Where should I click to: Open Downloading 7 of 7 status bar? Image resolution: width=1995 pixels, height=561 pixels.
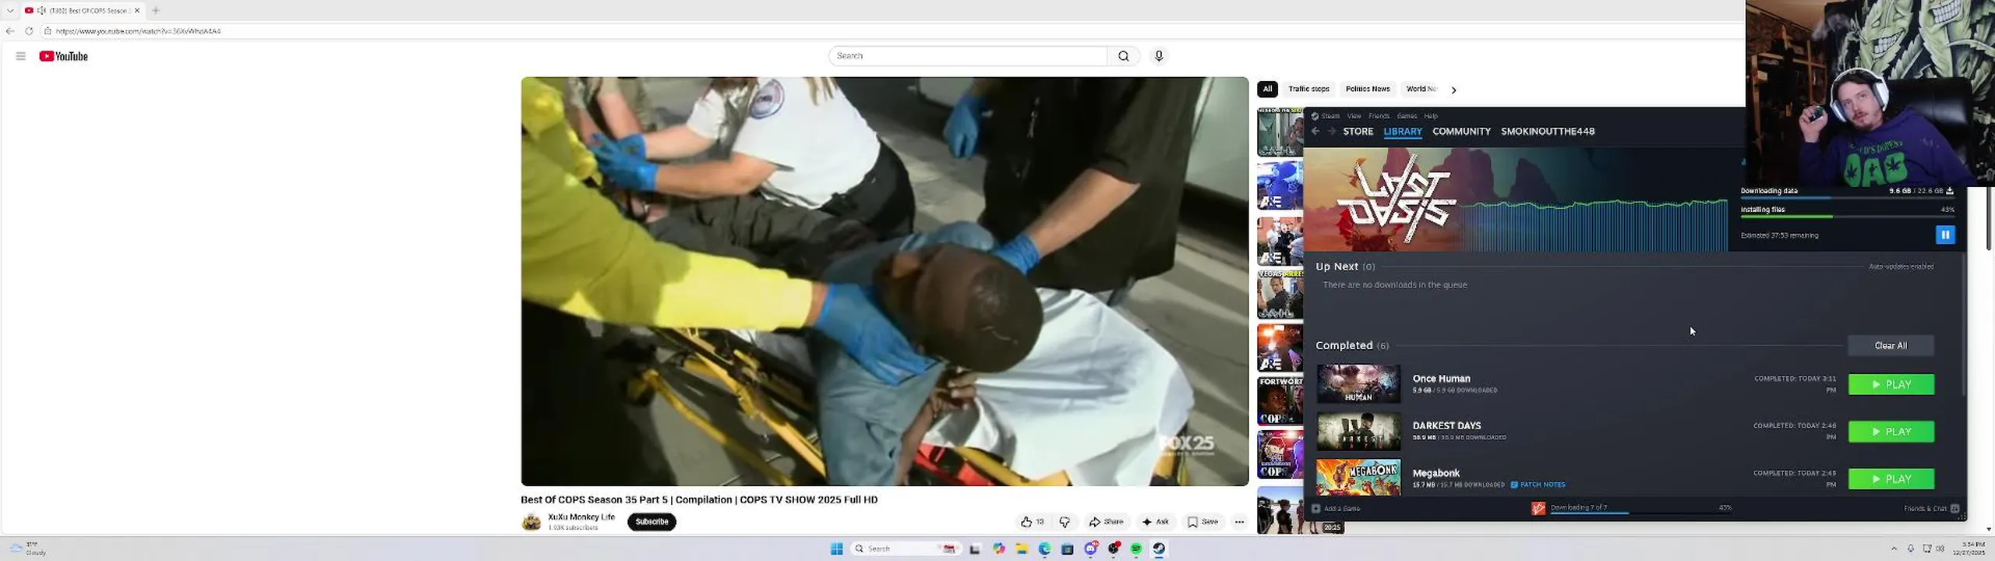click(1631, 508)
